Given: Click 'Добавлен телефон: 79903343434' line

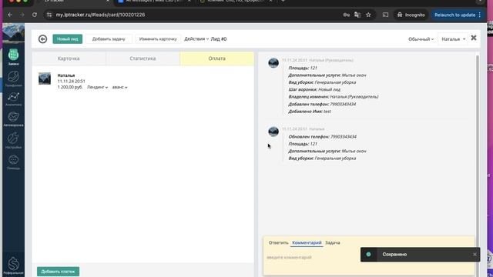Looking at the screenshot, I should tap(322, 104).
